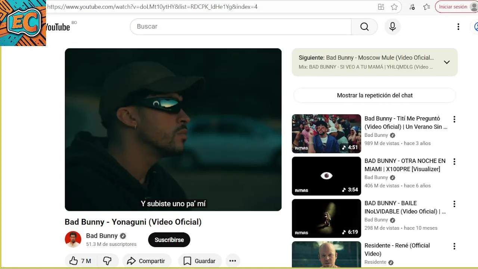Activate voice search microphone icon
Viewport: 478px width, 269px height.
pyautogui.click(x=392, y=27)
